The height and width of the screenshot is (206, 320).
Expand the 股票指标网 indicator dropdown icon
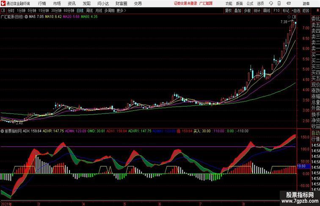pos(2,131)
